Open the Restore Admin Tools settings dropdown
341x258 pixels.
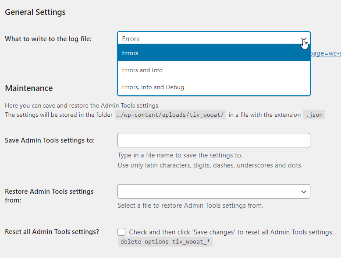213,192
